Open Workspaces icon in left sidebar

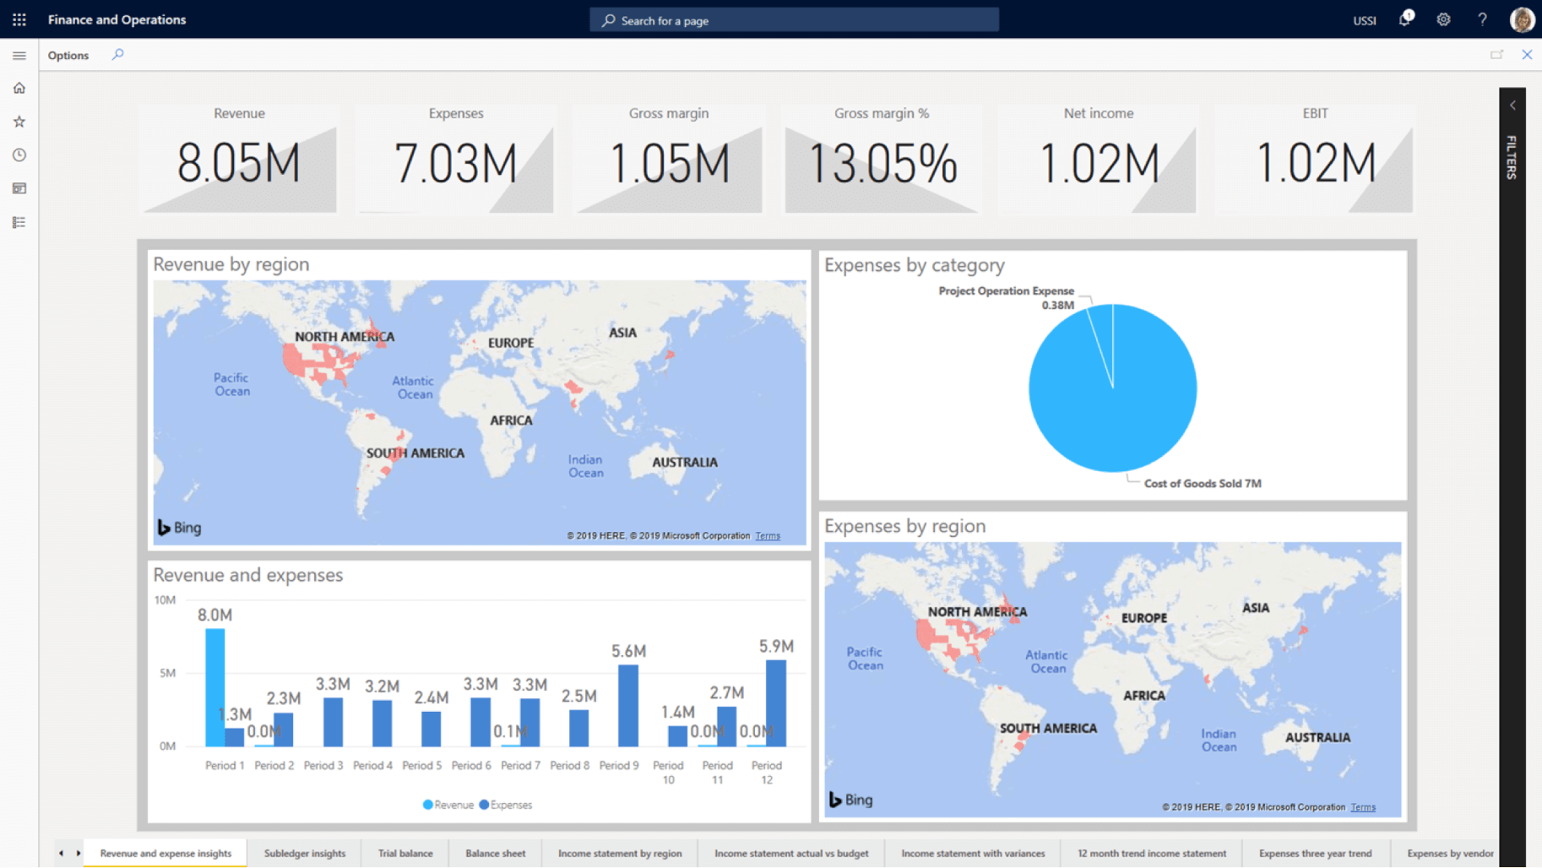click(19, 188)
